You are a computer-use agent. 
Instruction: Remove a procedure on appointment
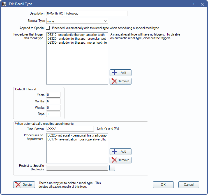[x=120, y=160]
